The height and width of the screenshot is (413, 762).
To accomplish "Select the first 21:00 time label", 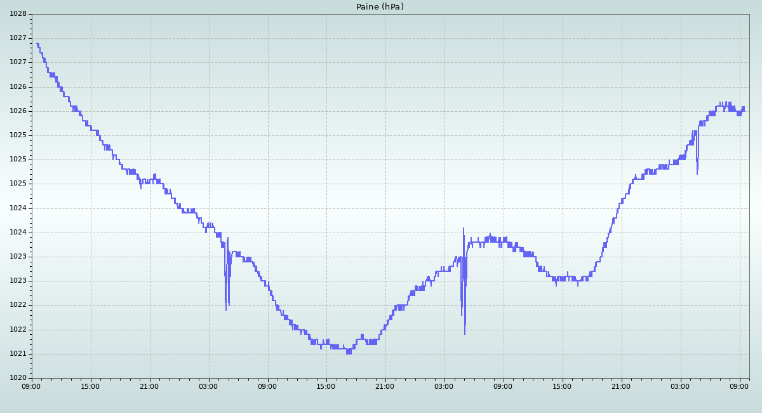I will click(150, 386).
